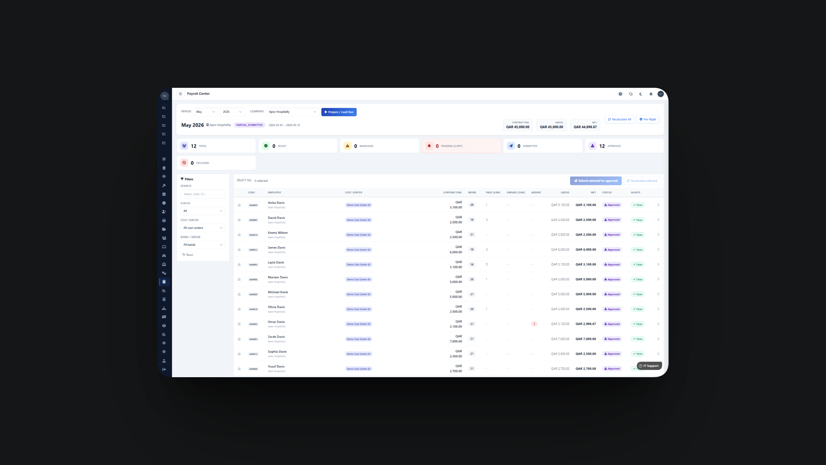Select the 12 Total stat card
The image size is (826, 465).
point(216,146)
